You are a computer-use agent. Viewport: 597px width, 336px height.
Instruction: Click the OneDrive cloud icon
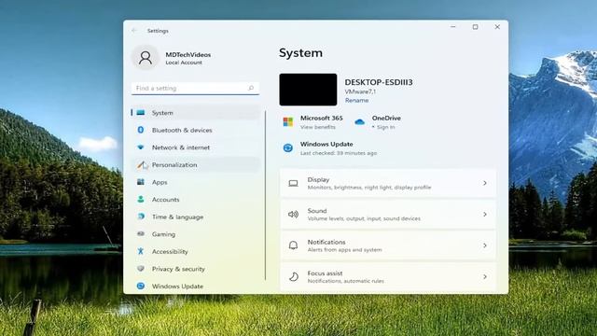tap(359, 122)
